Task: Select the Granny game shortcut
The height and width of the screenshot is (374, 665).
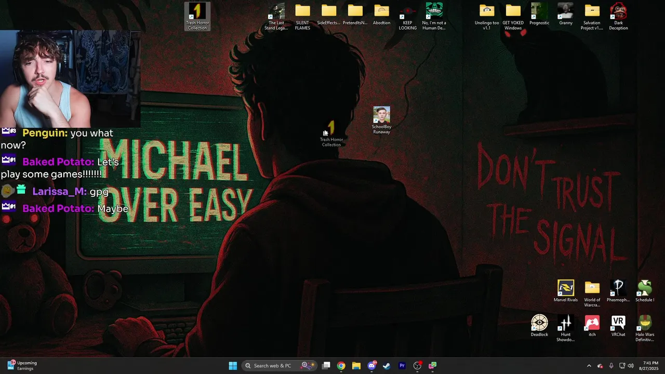Action: click(566, 14)
